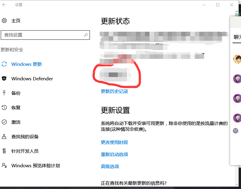Open 针对开发人员 settings
Screen dimensions: 241x189
[25, 151]
